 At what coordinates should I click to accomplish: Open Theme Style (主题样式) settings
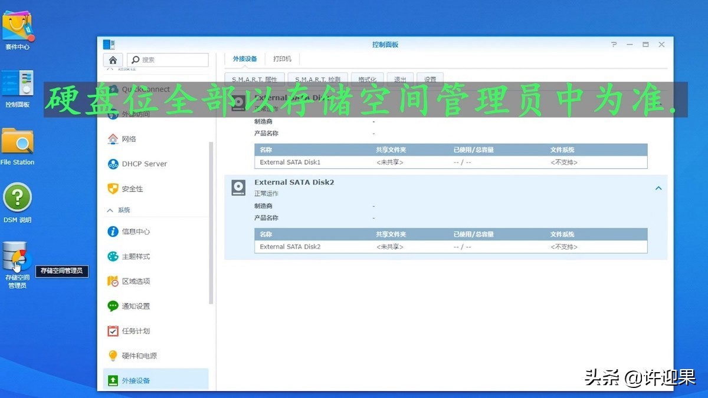tap(136, 257)
